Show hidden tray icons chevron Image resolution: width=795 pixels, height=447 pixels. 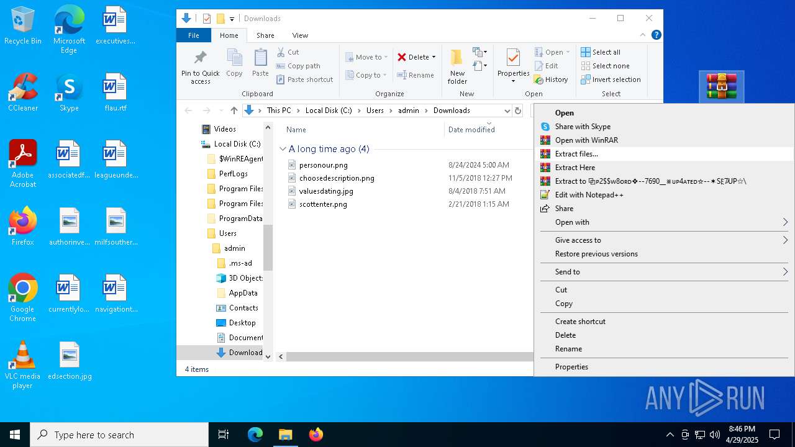point(670,435)
